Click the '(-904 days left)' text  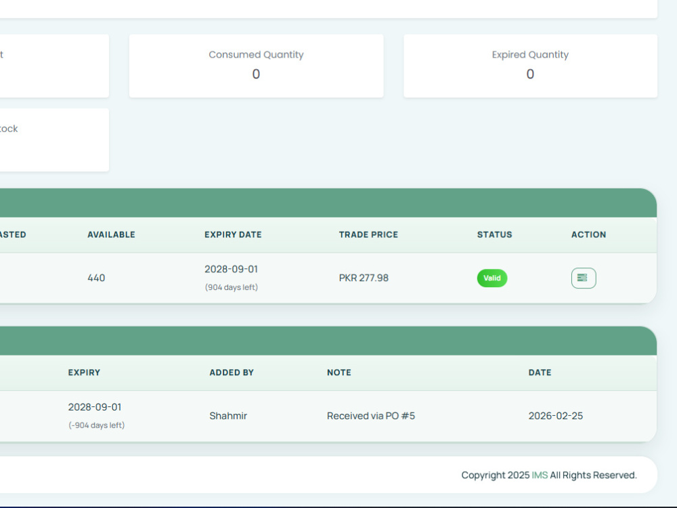tap(97, 425)
